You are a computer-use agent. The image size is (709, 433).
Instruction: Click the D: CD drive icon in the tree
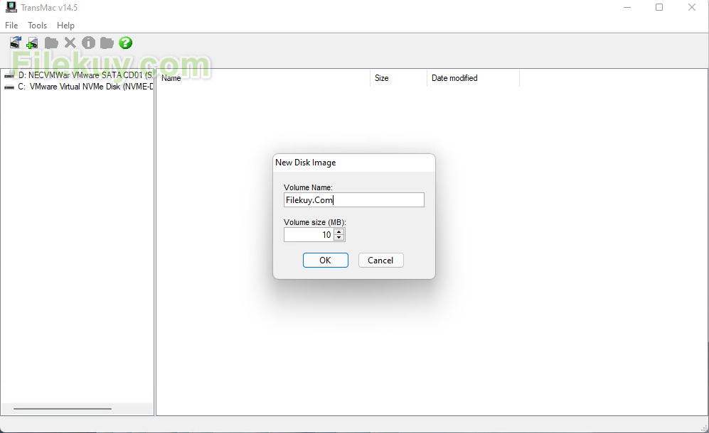point(9,75)
